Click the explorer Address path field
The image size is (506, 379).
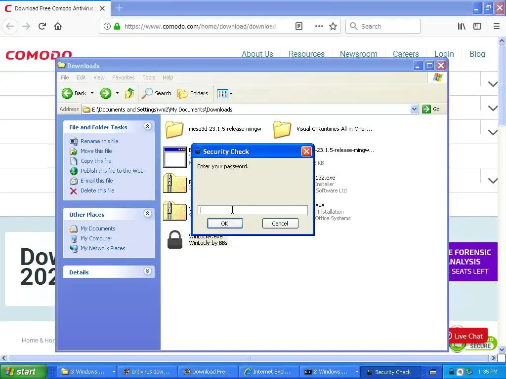(x=246, y=109)
